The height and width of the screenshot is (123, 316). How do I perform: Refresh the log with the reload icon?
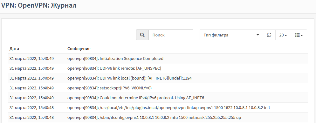(x=269, y=35)
